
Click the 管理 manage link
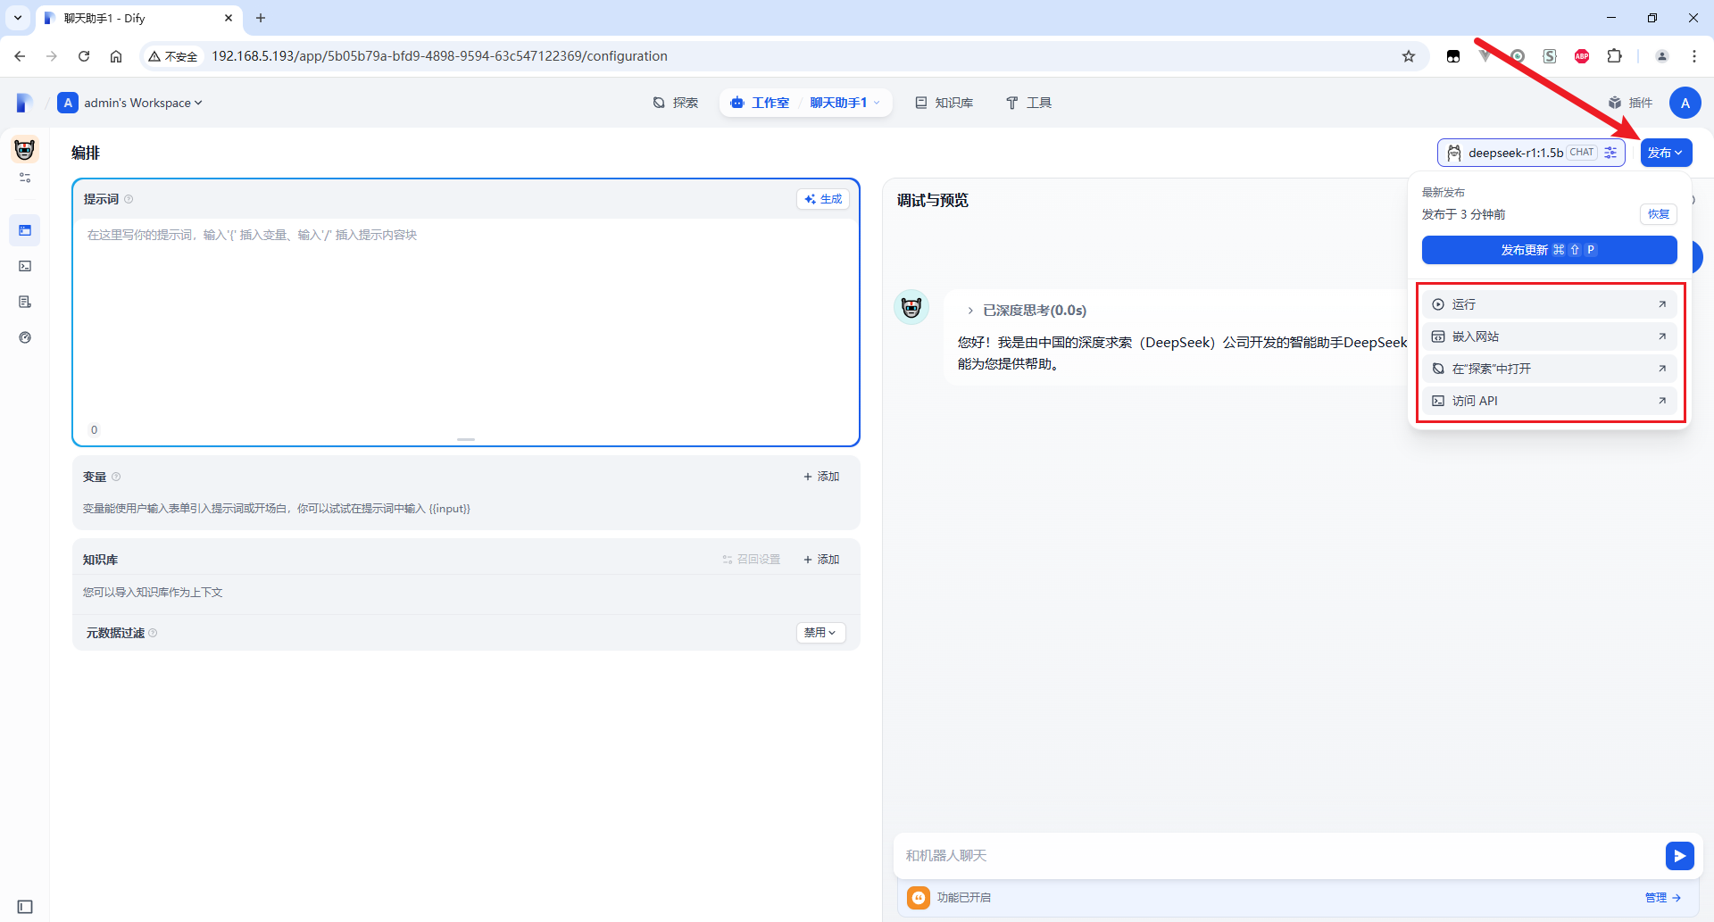pyautogui.click(x=1663, y=898)
